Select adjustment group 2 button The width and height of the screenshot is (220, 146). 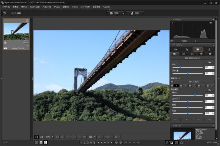point(185,86)
